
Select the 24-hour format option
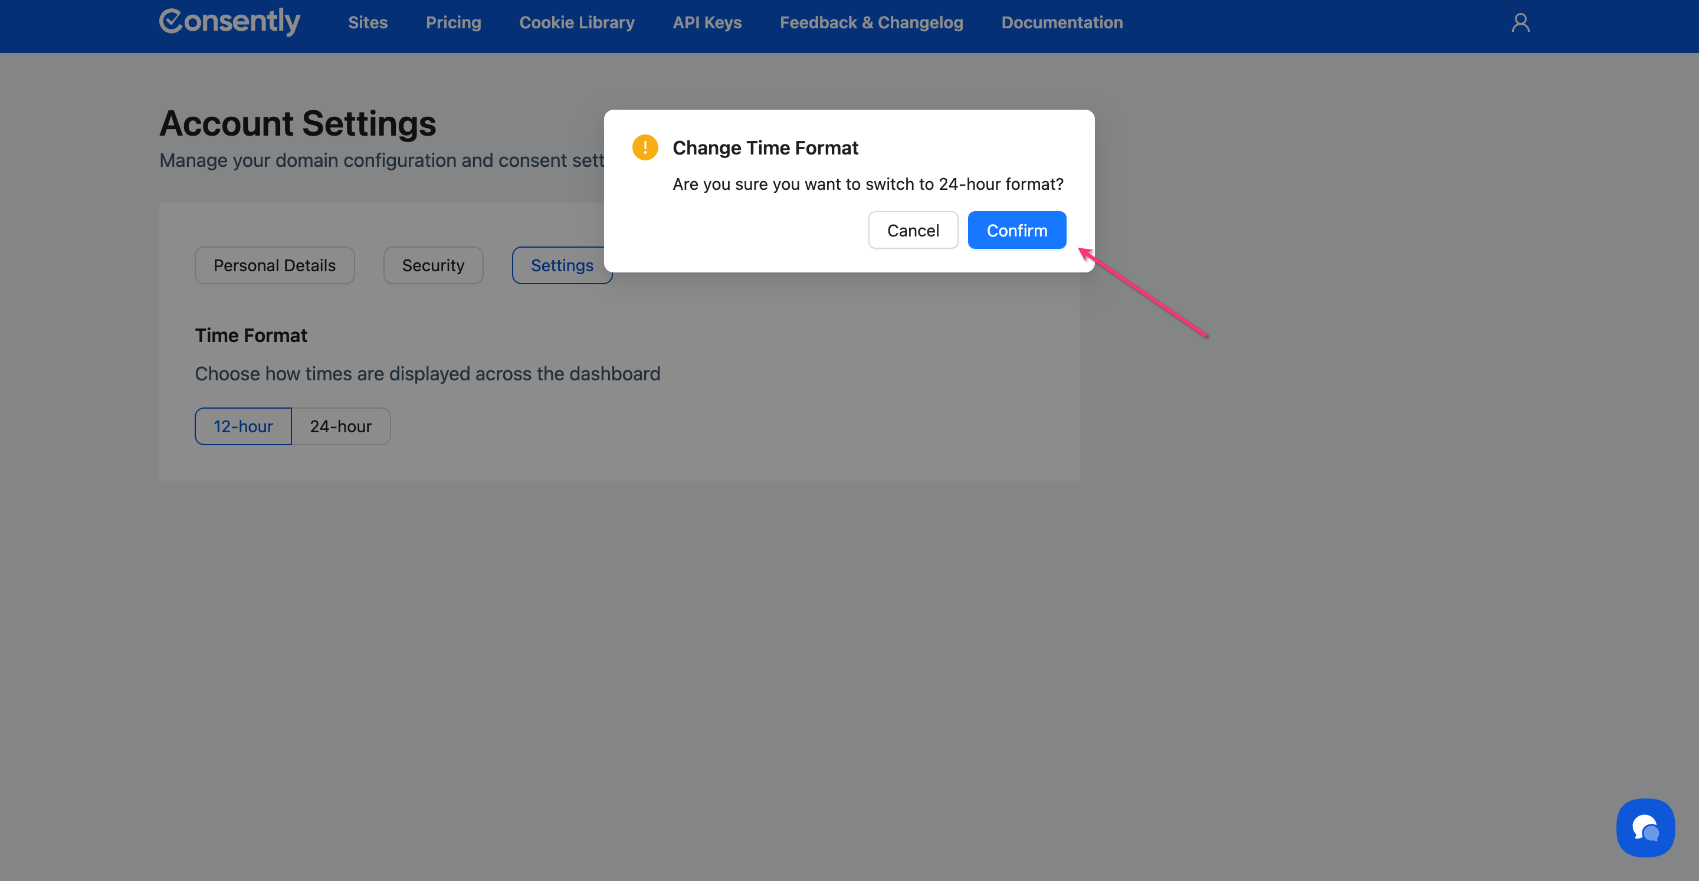(340, 427)
